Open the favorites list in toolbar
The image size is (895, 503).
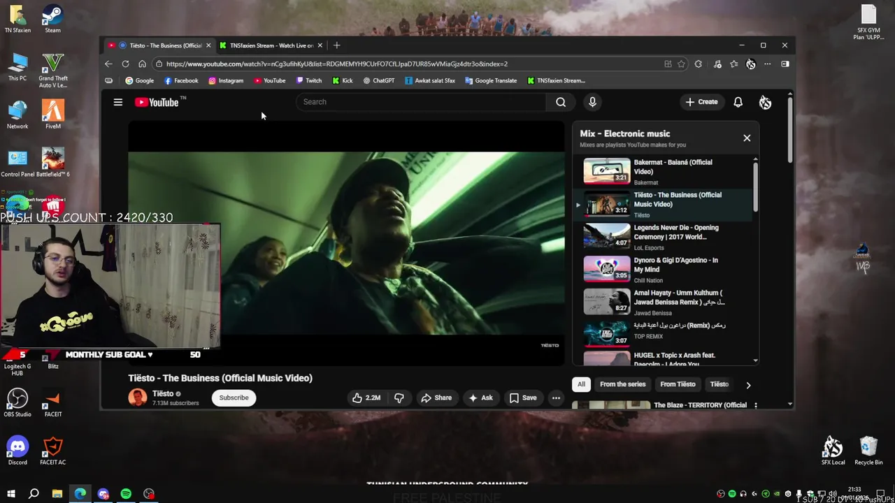(733, 64)
